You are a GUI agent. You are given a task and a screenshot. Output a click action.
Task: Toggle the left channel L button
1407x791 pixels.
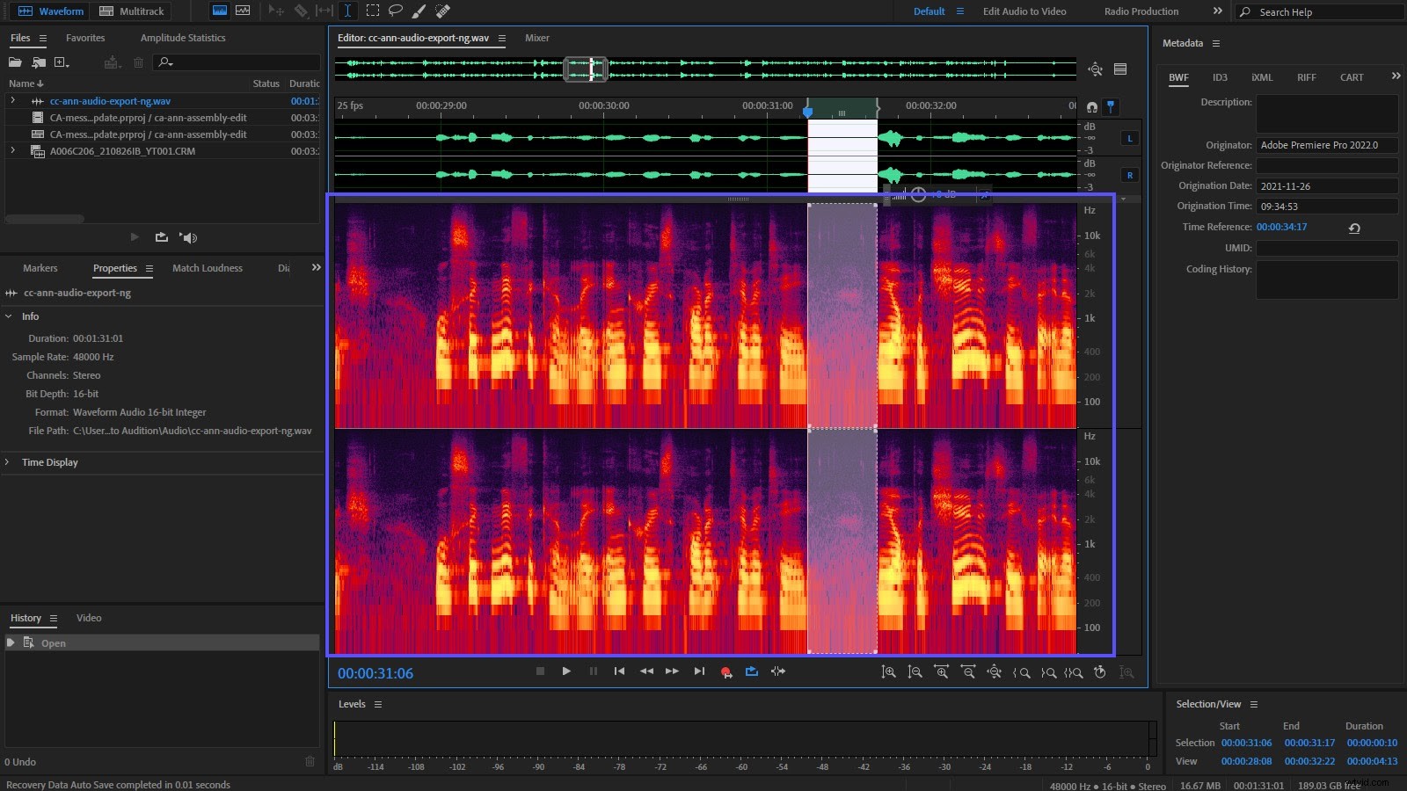click(1129, 138)
